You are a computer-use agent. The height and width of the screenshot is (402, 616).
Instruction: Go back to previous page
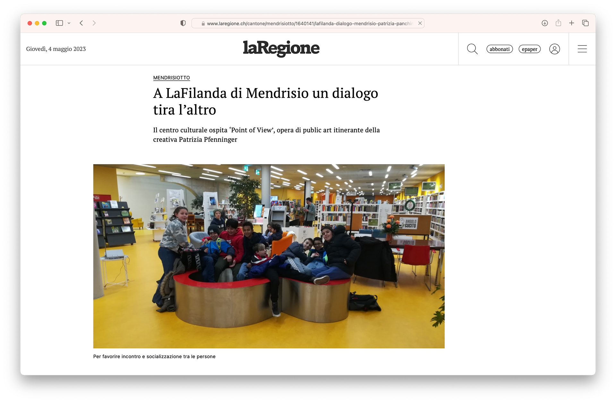pos(81,23)
